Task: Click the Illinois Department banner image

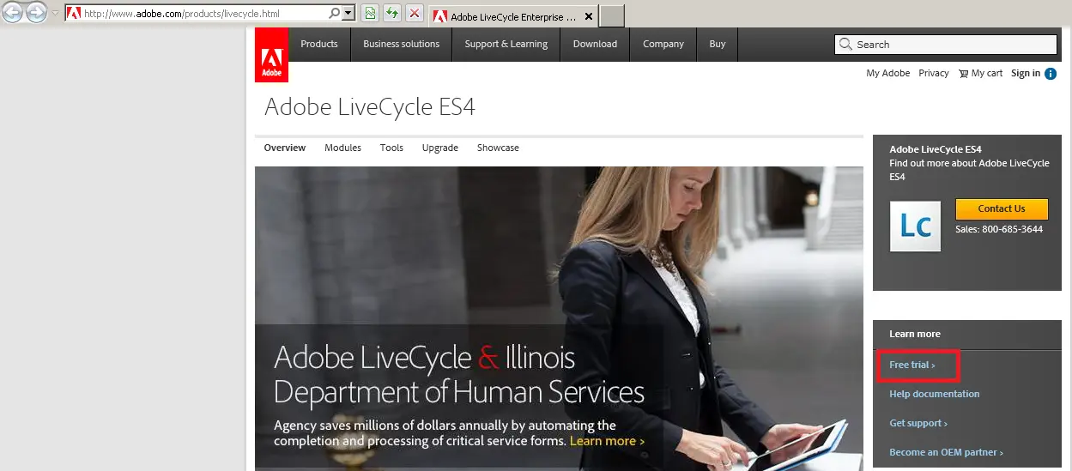Action: click(x=559, y=318)
